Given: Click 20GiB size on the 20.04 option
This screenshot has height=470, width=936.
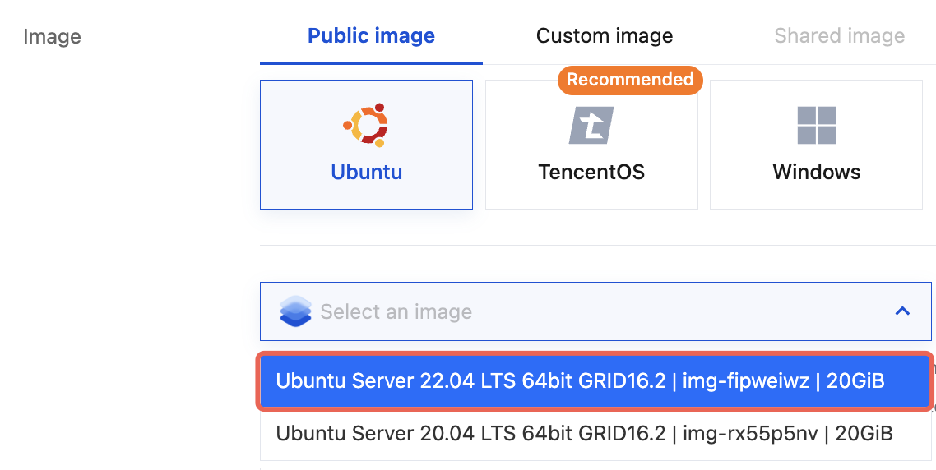Looking at the screenshot, I should pyautogui.click(x=860, y=433).
